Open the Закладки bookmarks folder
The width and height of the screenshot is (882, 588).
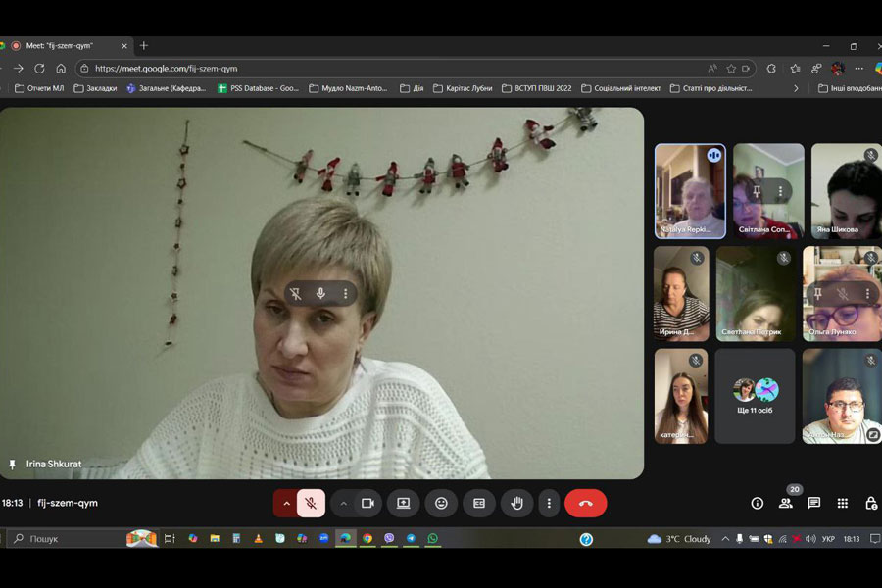(x=95, y=88)
